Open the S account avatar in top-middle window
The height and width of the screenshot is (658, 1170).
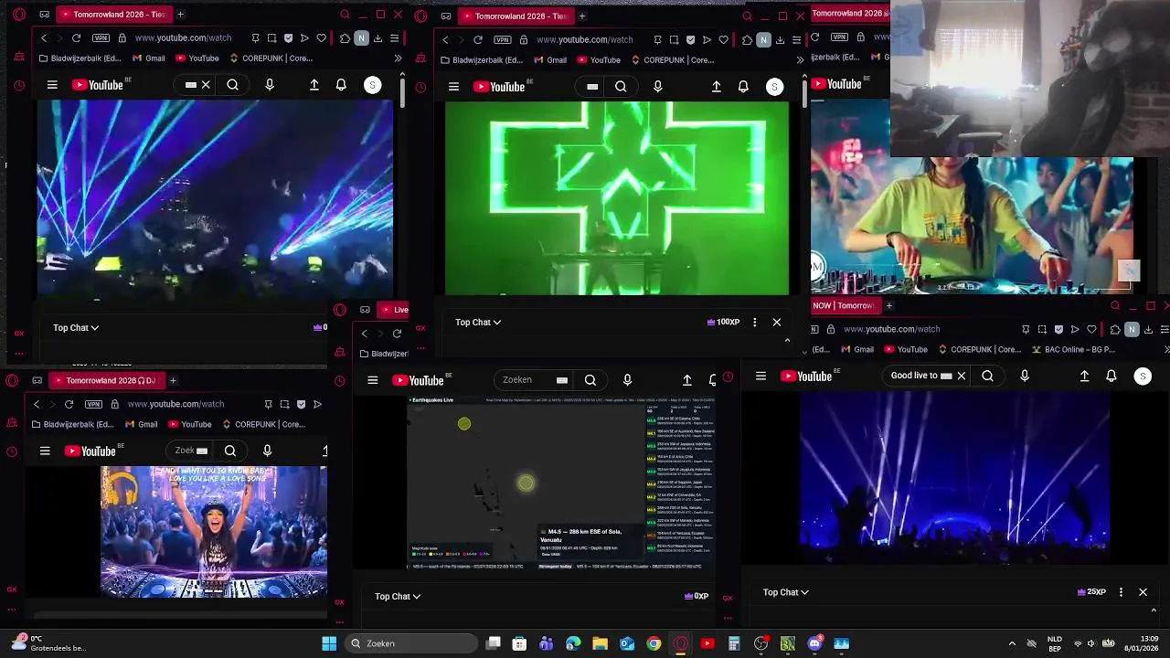(774, 87)
